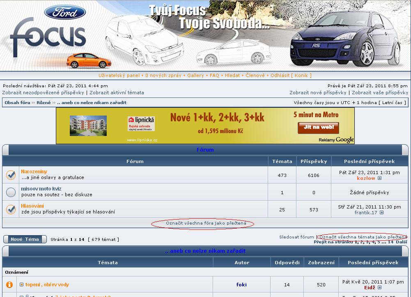Click the misoov moto kviz forum status icon

click(11, 192)
